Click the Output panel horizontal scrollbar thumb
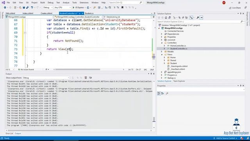The image size is (250, 141). [40, 130]
